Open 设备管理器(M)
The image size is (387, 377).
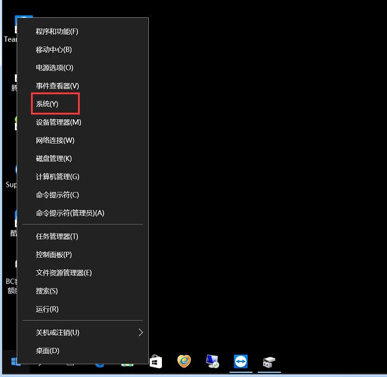coord(83,122)
